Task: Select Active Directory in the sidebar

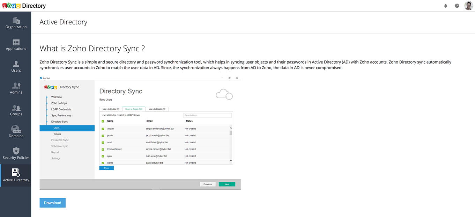Action: [16, 175]
